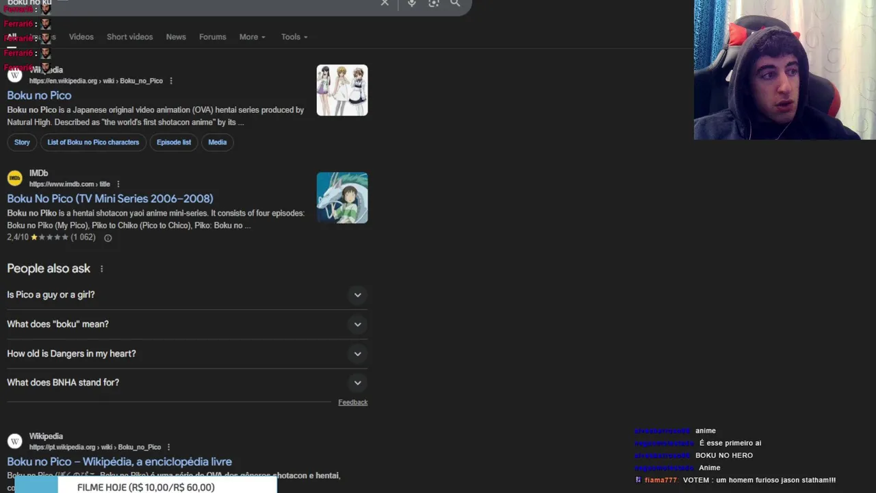Open List of Boku no Pico characters chip
Image resolution: width=876 pixels, height=493 pixels.
tap(93, 142)
